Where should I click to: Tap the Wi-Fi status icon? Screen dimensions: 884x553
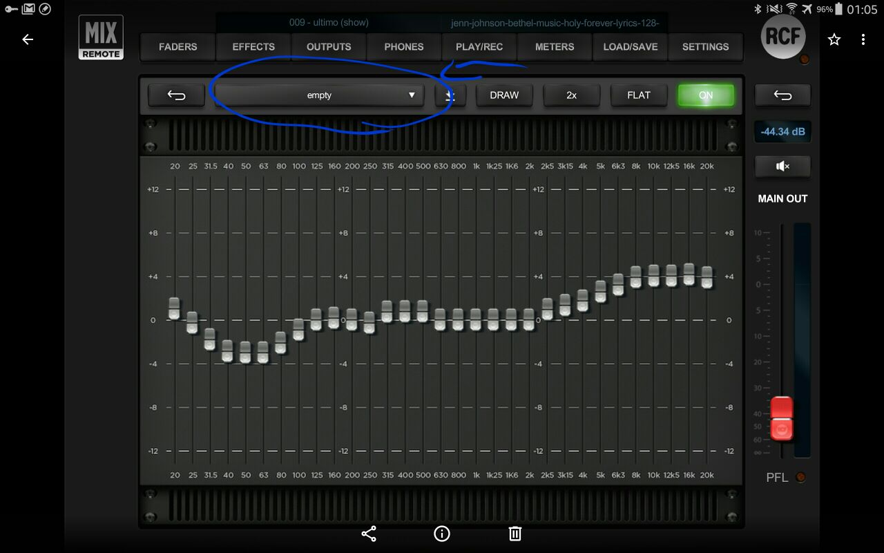791,9
